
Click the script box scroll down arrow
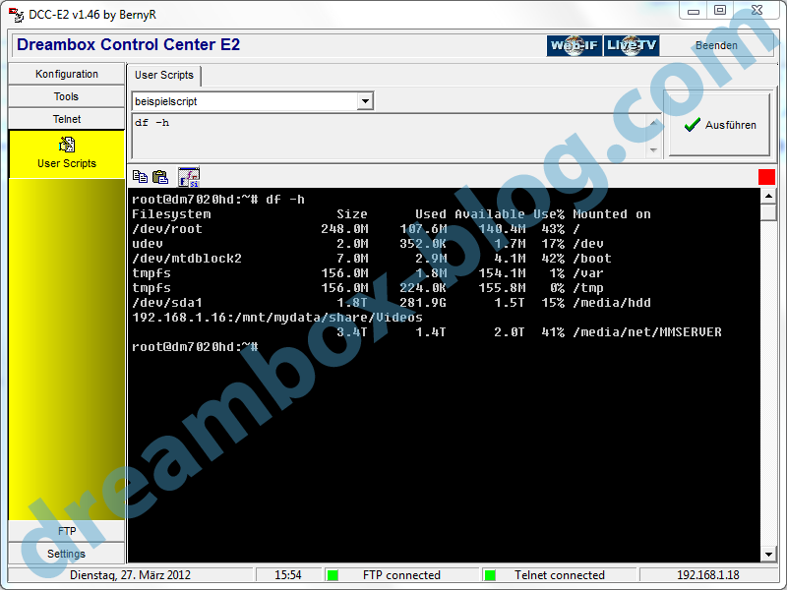tap(653, 150)
